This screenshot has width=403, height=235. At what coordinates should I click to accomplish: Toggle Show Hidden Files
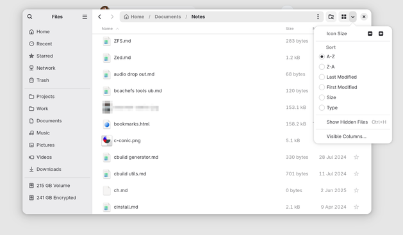(353, 122)
